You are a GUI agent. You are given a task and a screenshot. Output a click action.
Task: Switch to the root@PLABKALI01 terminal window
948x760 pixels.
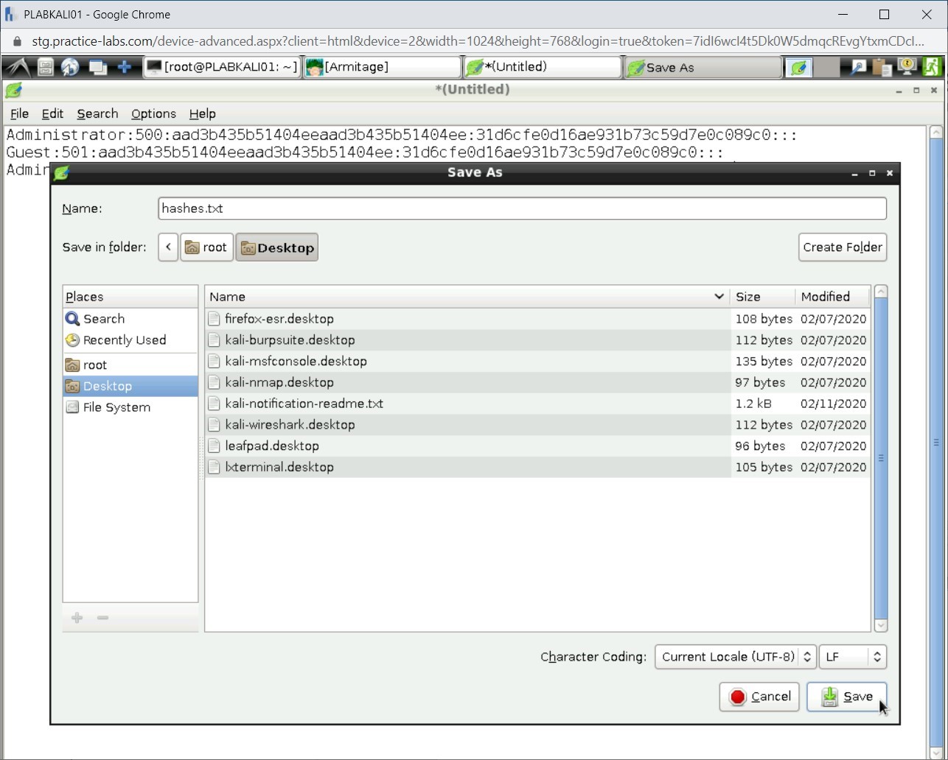pyautogui.click(x=221, y=67)
